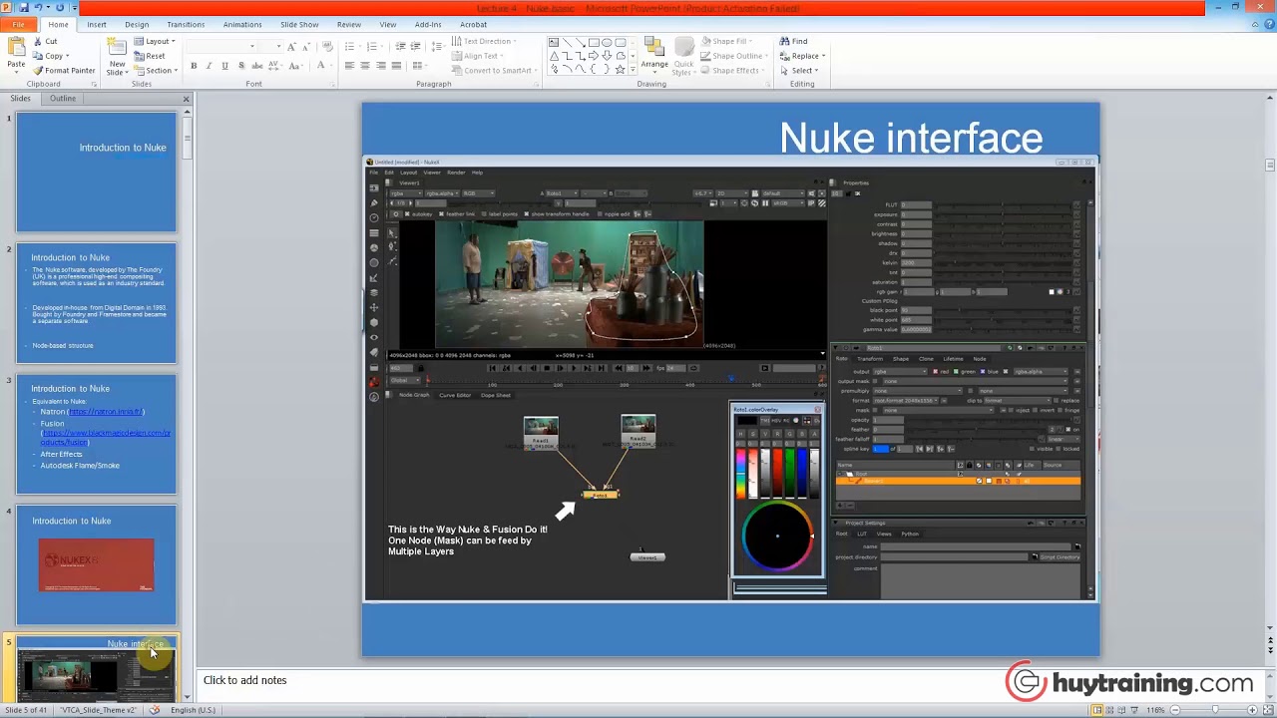Clear all formatting with the eraser icon

(x=326, y=46)
